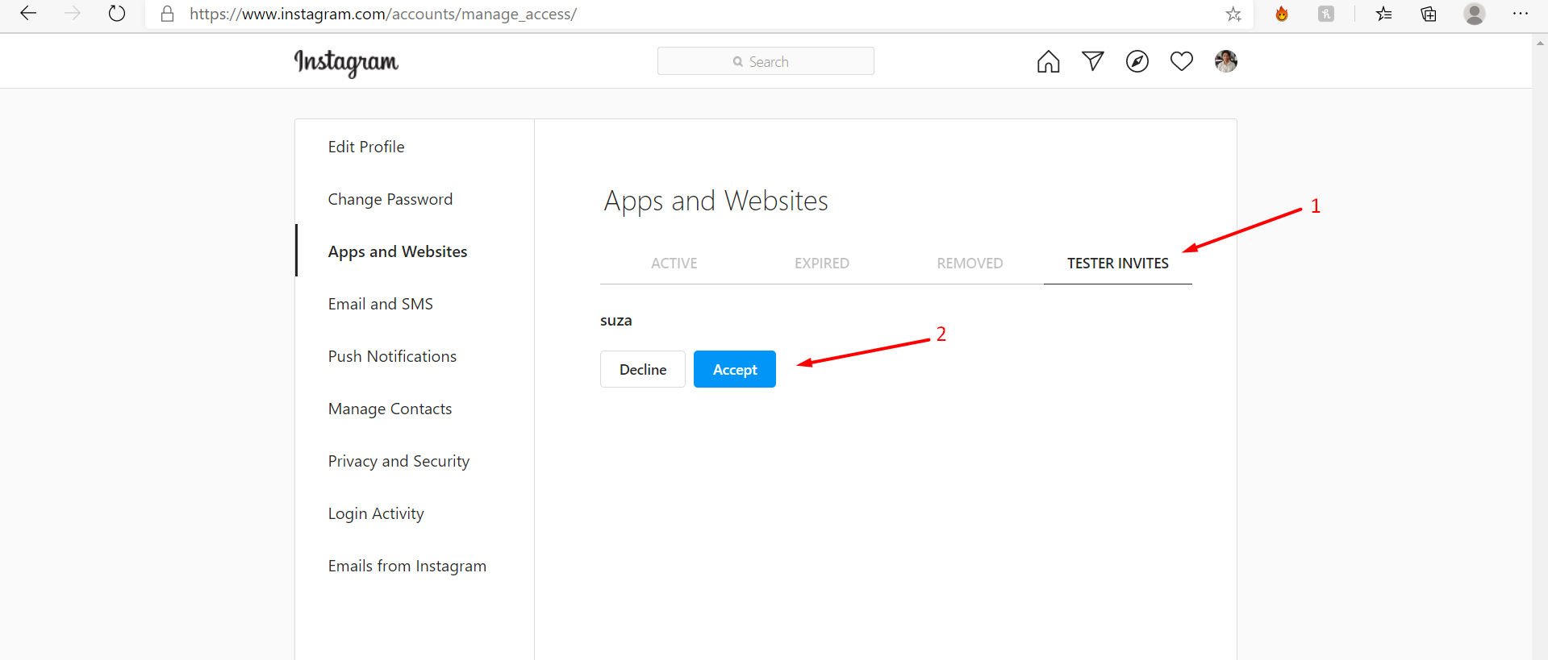
Task: Open Activity heart icon
Action: point(1182,61)
